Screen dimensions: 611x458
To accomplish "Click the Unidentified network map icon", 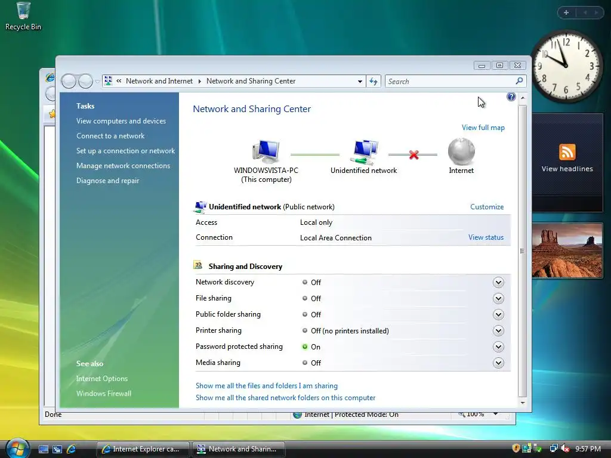I will tap(364, 151).
